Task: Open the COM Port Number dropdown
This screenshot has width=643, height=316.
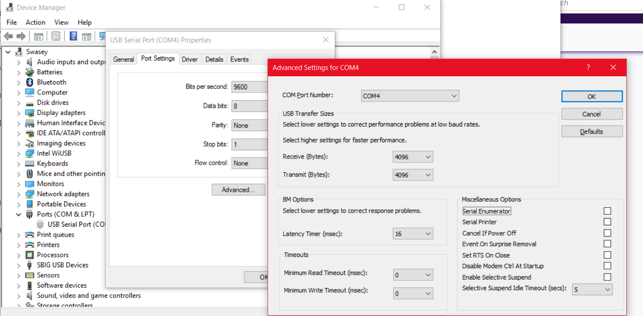Action: point(410,96)
